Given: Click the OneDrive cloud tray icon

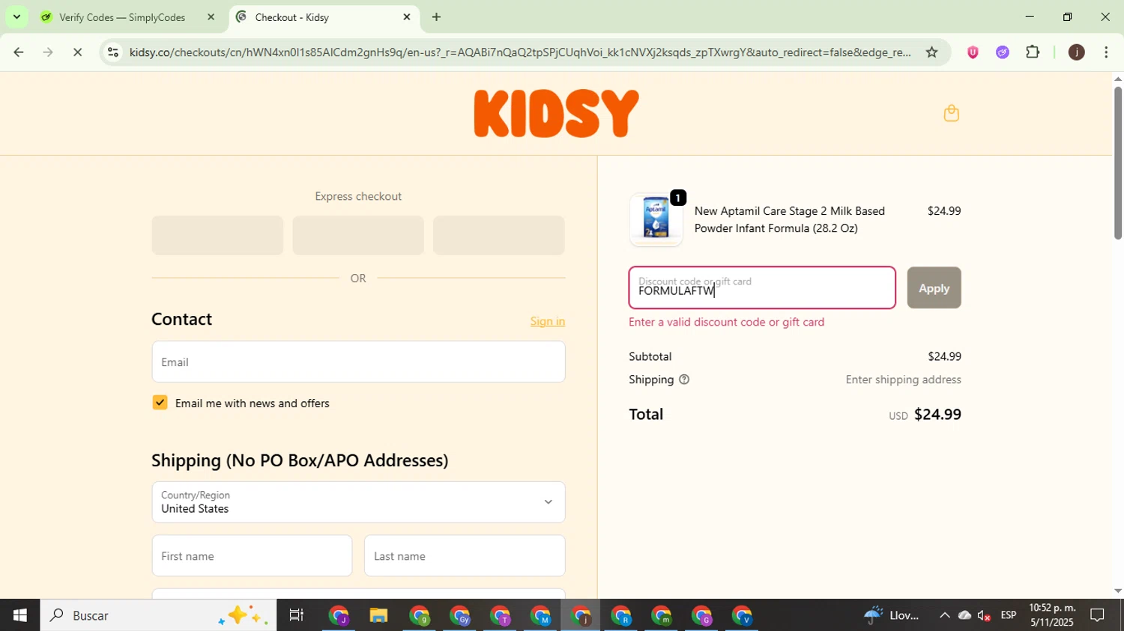Looking at the screenshot, I should click(964, 615).
